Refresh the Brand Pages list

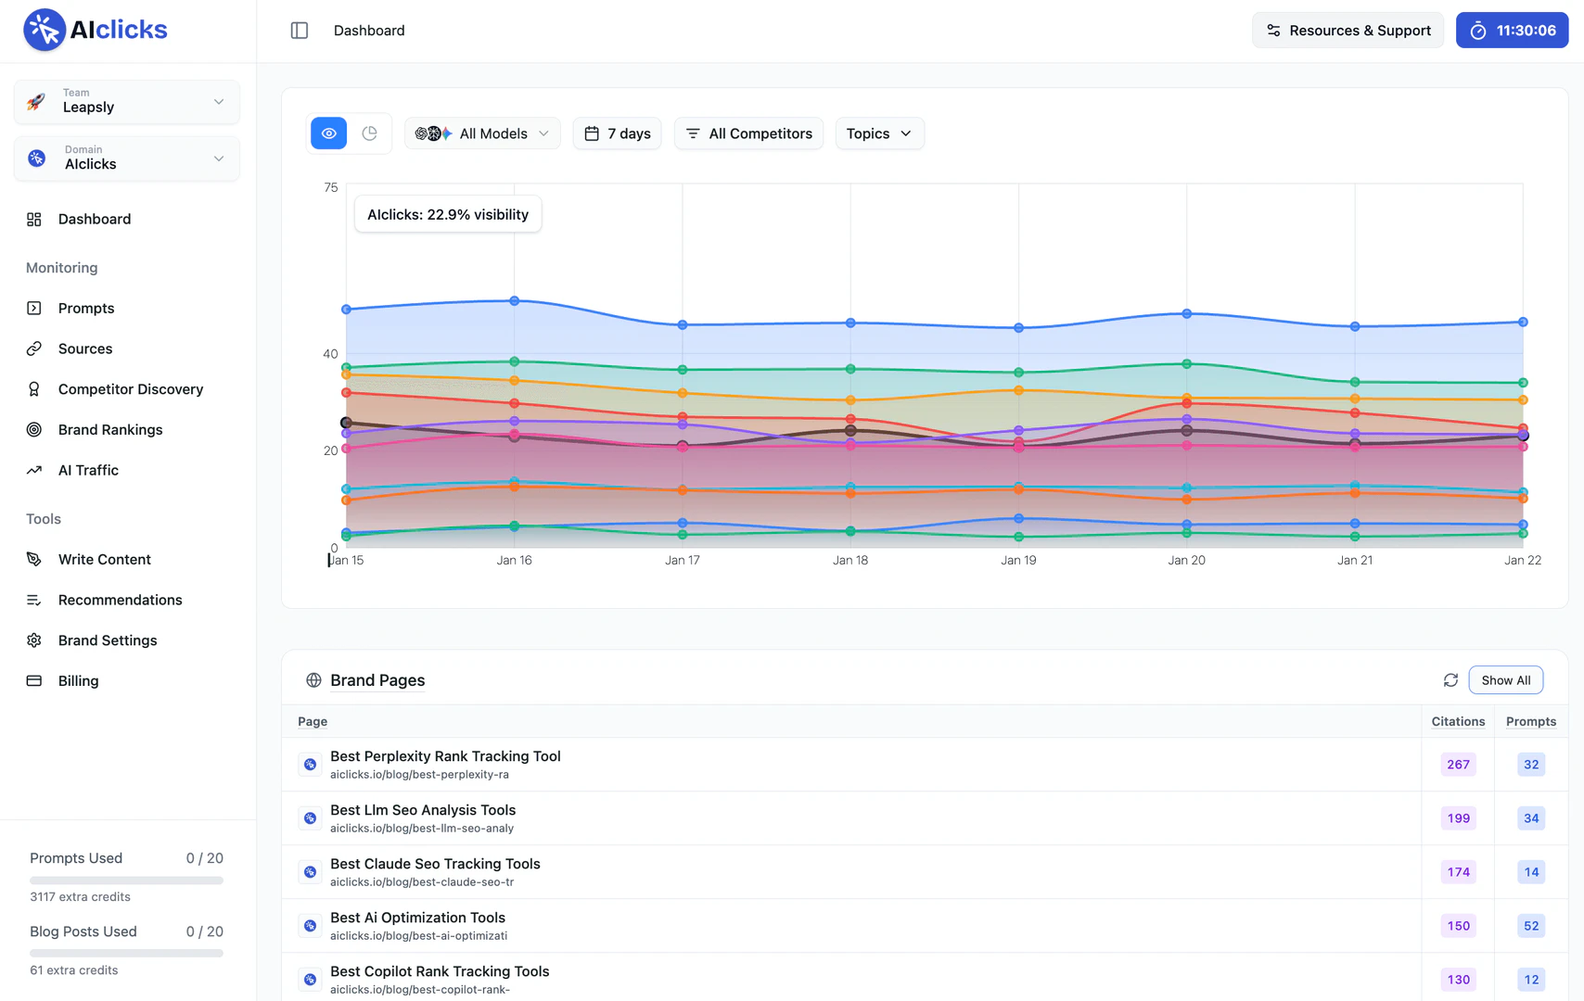click(x=1451, y=679)
